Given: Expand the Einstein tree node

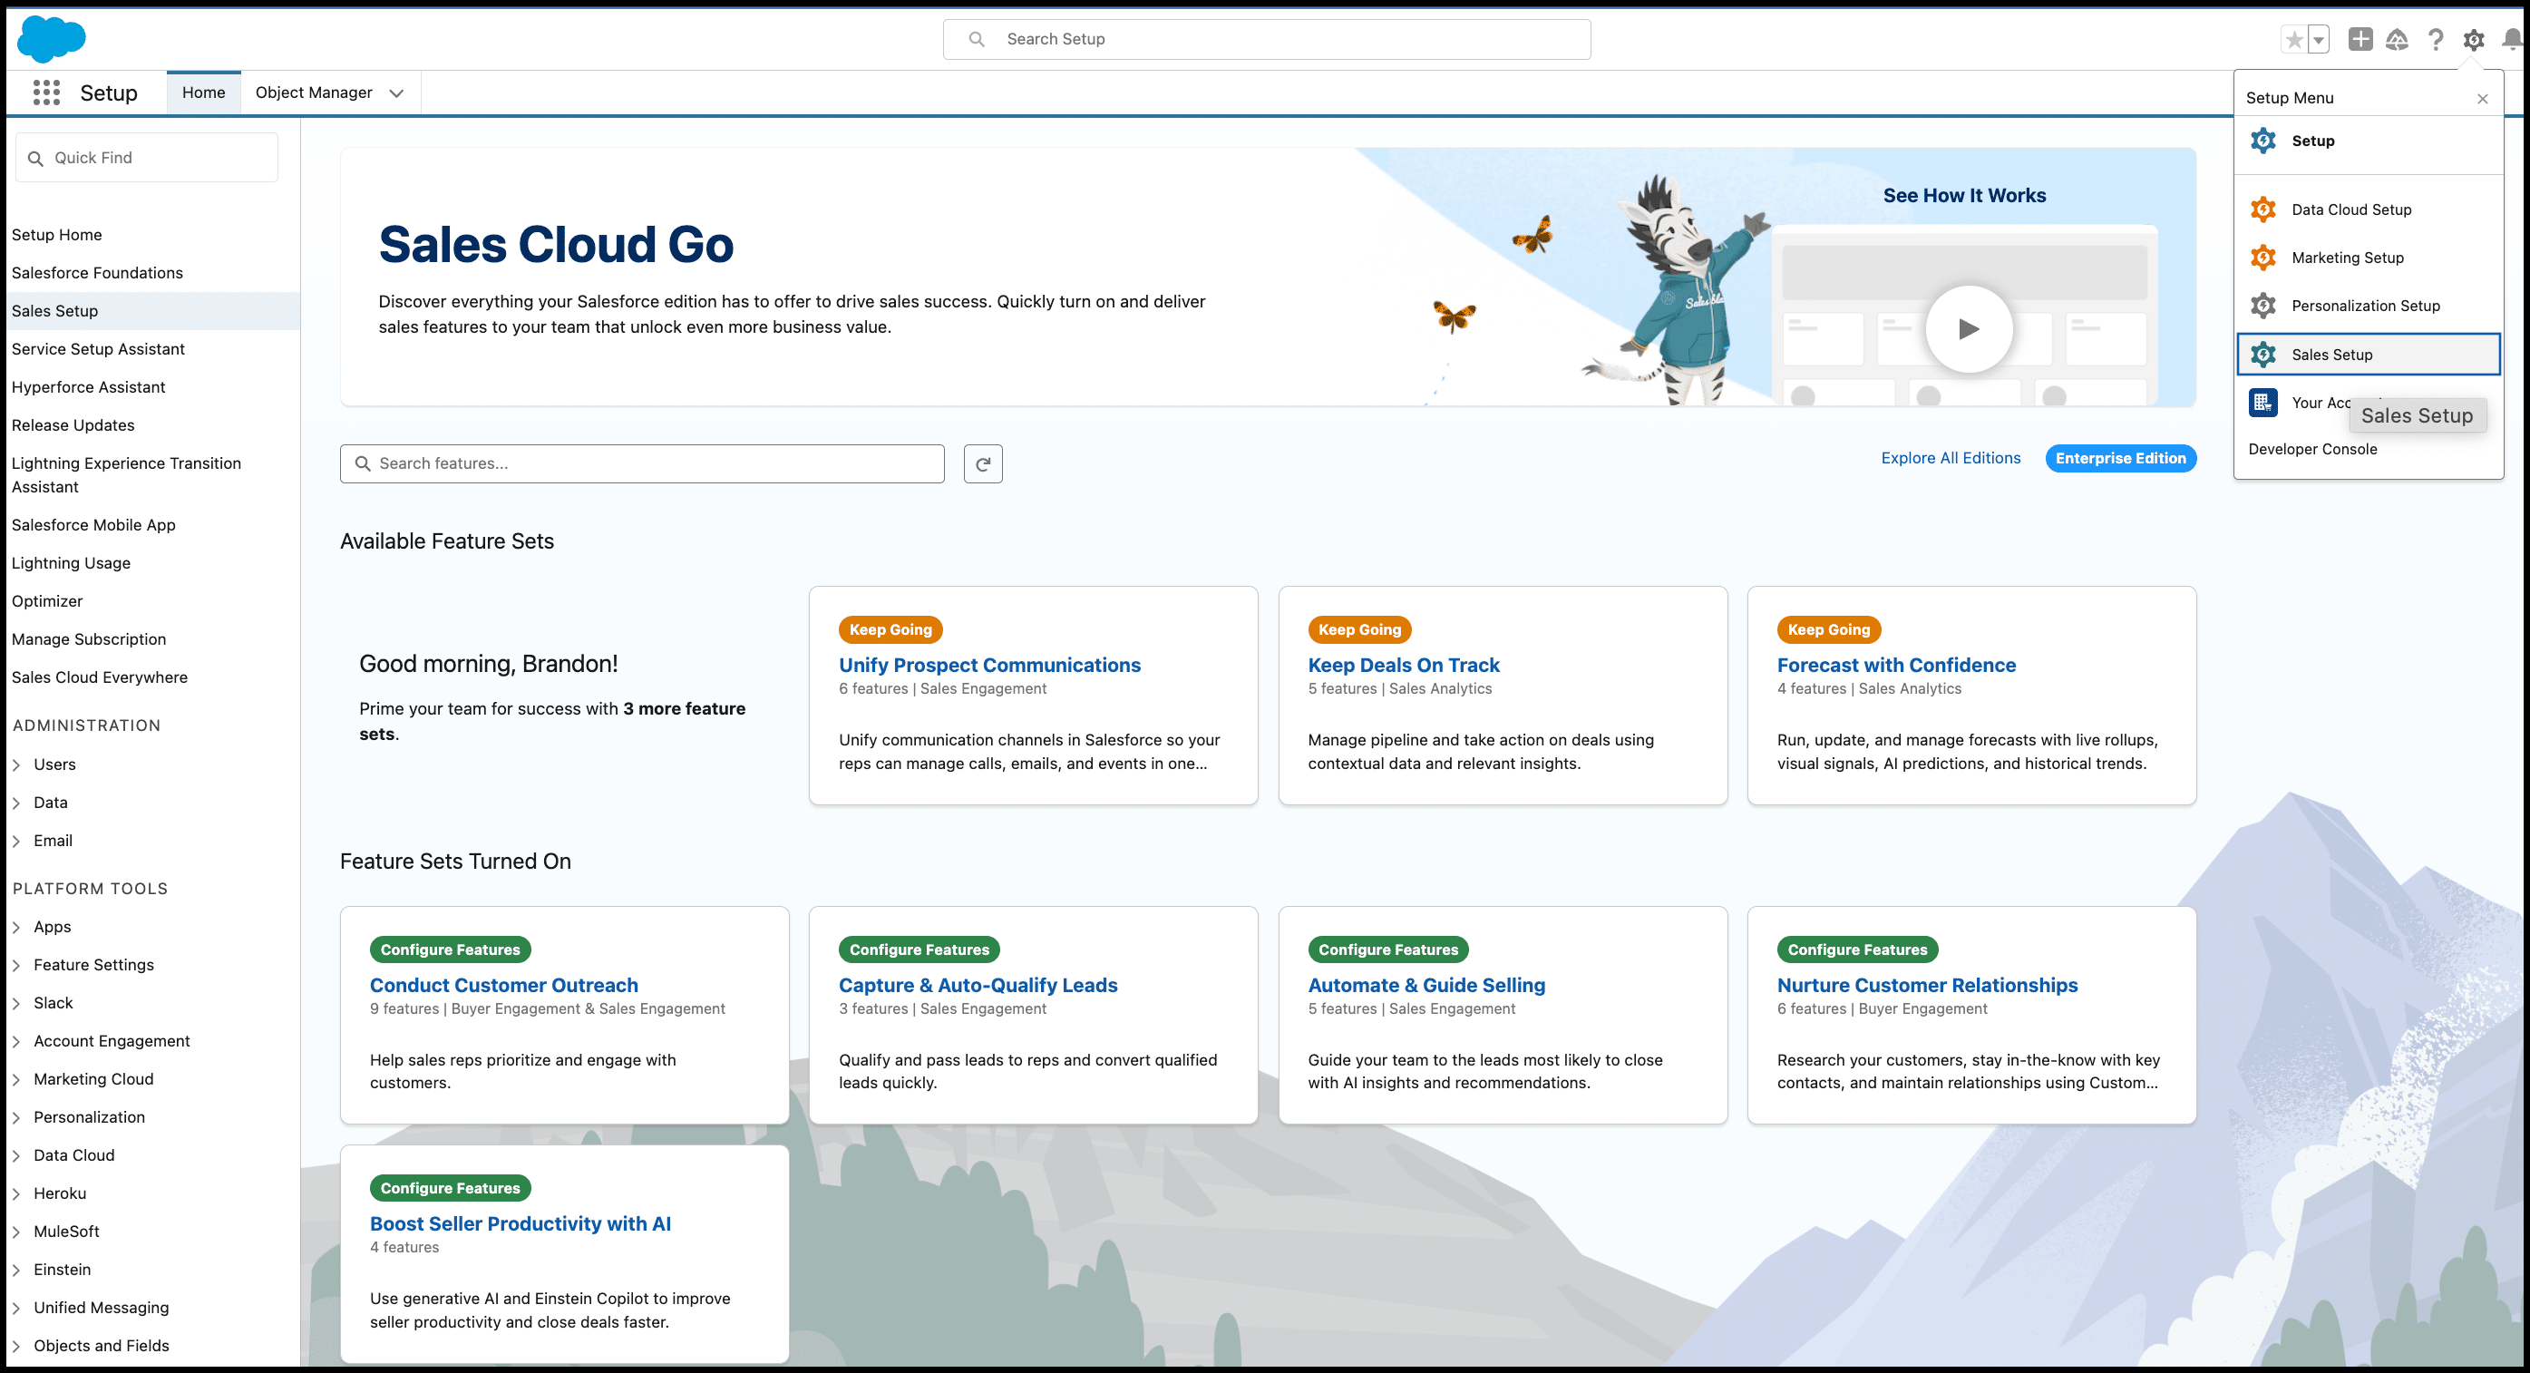Looking at the screenshot, I should click(16, 1270).
